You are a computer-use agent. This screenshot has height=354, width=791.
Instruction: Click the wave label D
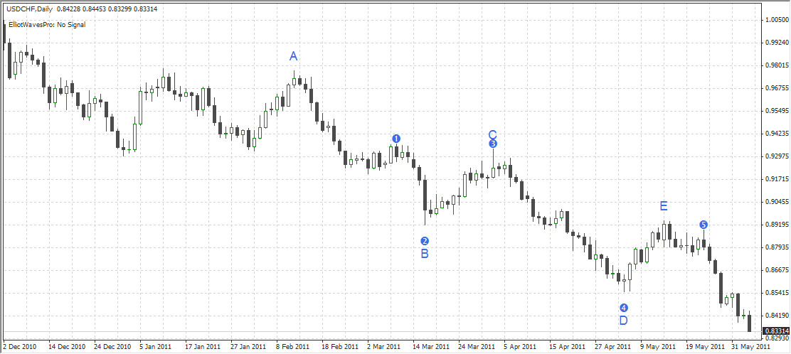tap(623, 321)
